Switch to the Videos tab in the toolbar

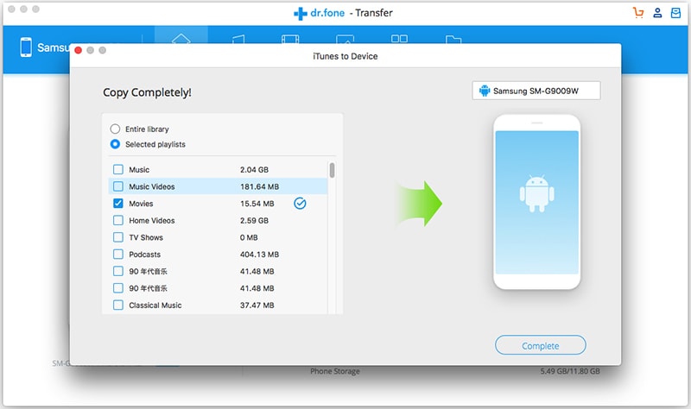coord(290,39)
